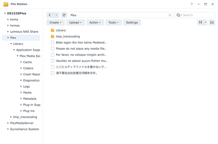Open the tmp_transcoding folder in file list
Viewport: 218px width, 144px height.
tap(68, 36)
